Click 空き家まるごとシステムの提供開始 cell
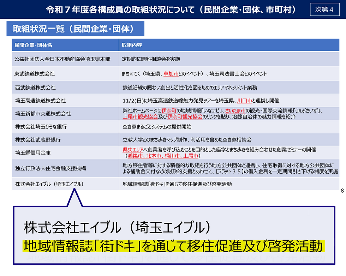 229,127
